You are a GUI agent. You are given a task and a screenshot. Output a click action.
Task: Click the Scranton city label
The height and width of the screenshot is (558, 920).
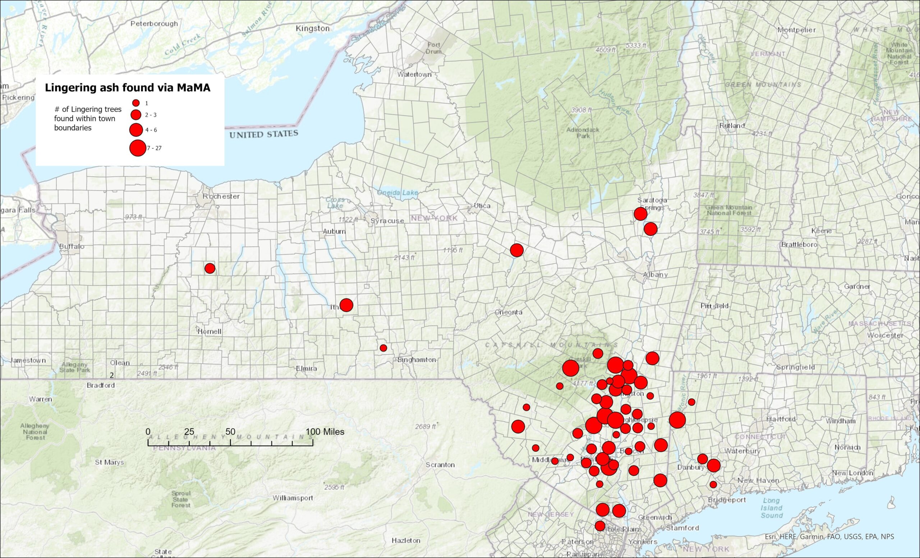pos(440,465)
